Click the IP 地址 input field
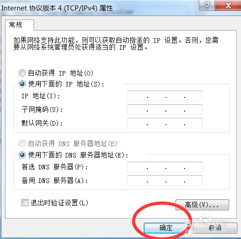Screen dimensions: 241x239 [x=165, y=96]
